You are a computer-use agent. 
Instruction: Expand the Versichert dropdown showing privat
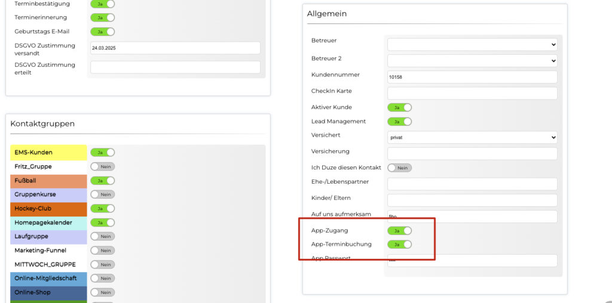pos(472,137)
